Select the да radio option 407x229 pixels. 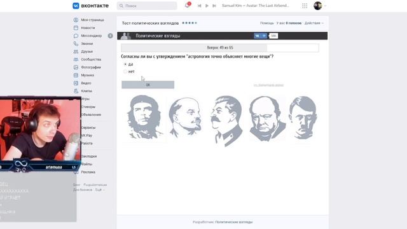125,64
